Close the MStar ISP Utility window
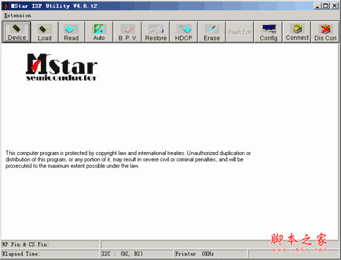 pyautogui.click(x=334, y=6)
